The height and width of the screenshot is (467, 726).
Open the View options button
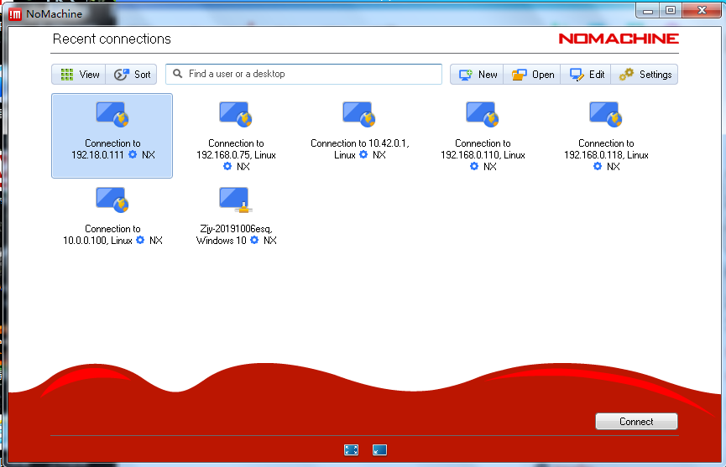coord(79,75)
